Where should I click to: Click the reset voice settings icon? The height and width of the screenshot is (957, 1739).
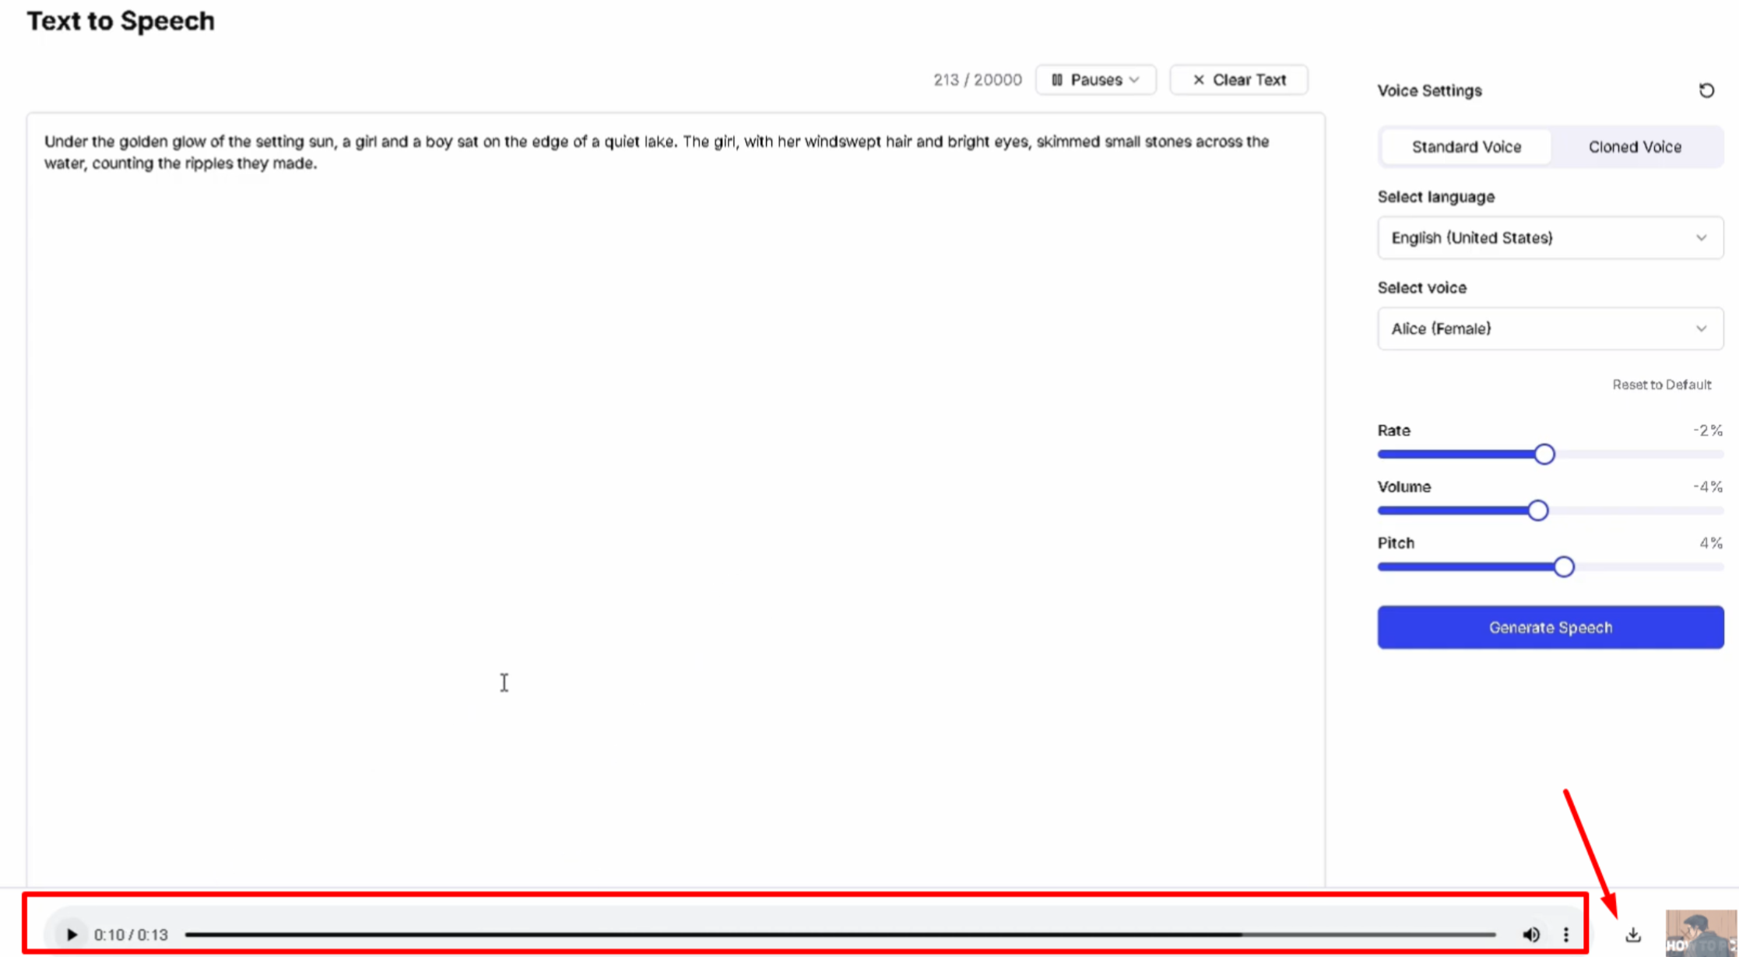point(1706,90)
